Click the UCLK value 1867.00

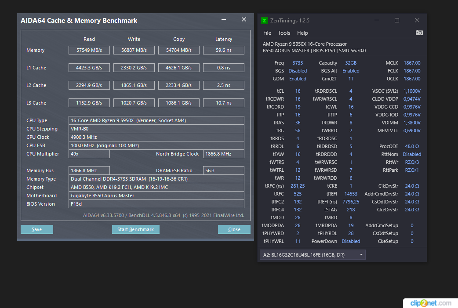[x=412, y=79]
